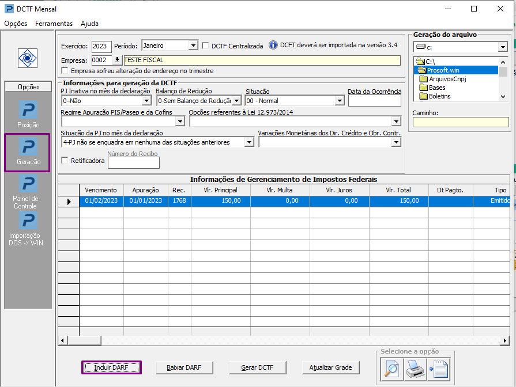Click the Opções sidebar header tab
Viewport: 516px width, 387px height.
coord(28,87)
